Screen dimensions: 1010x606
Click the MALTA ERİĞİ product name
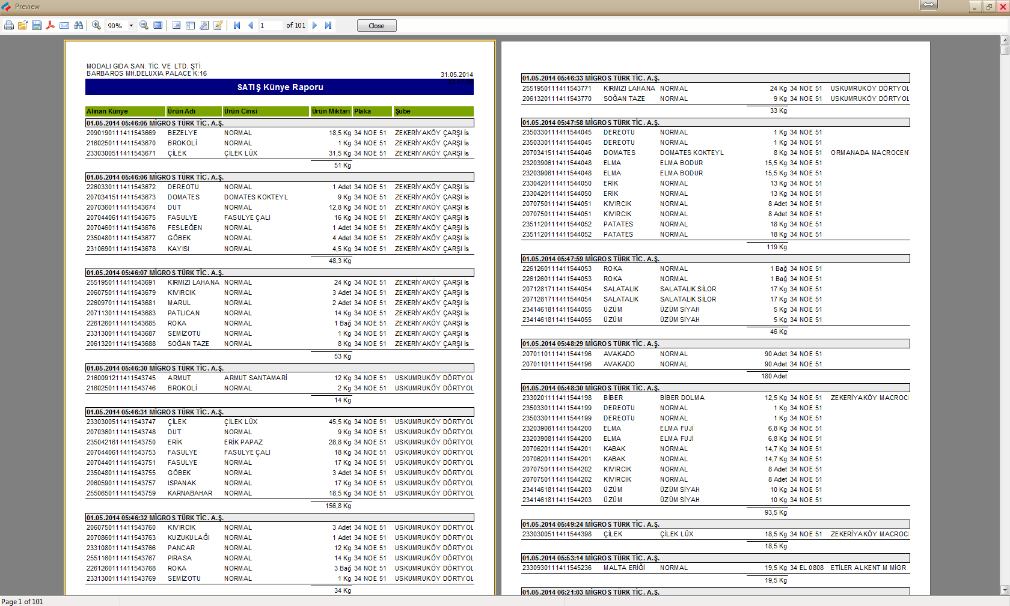[x=624, y=568]
